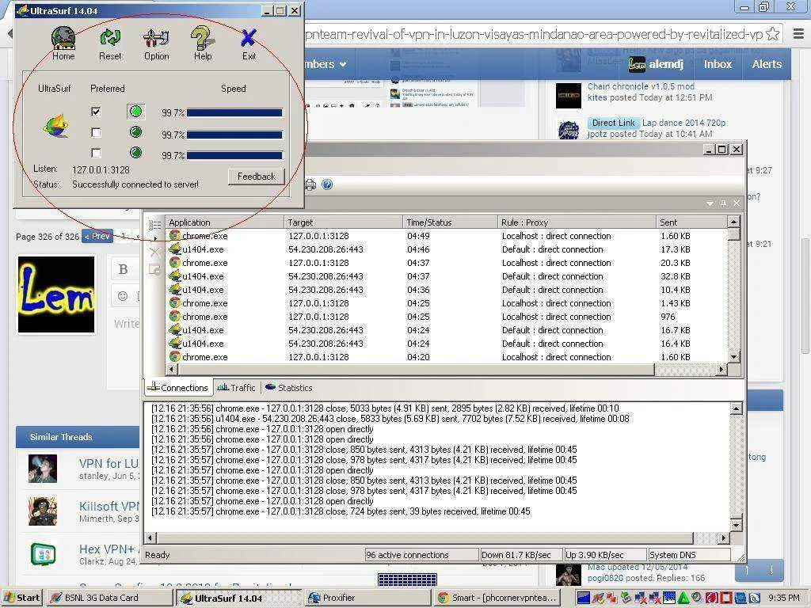This screenshot has width=811, height=608.
Task: Click the UltraSurf boat logo
Action: pos(55,126)
